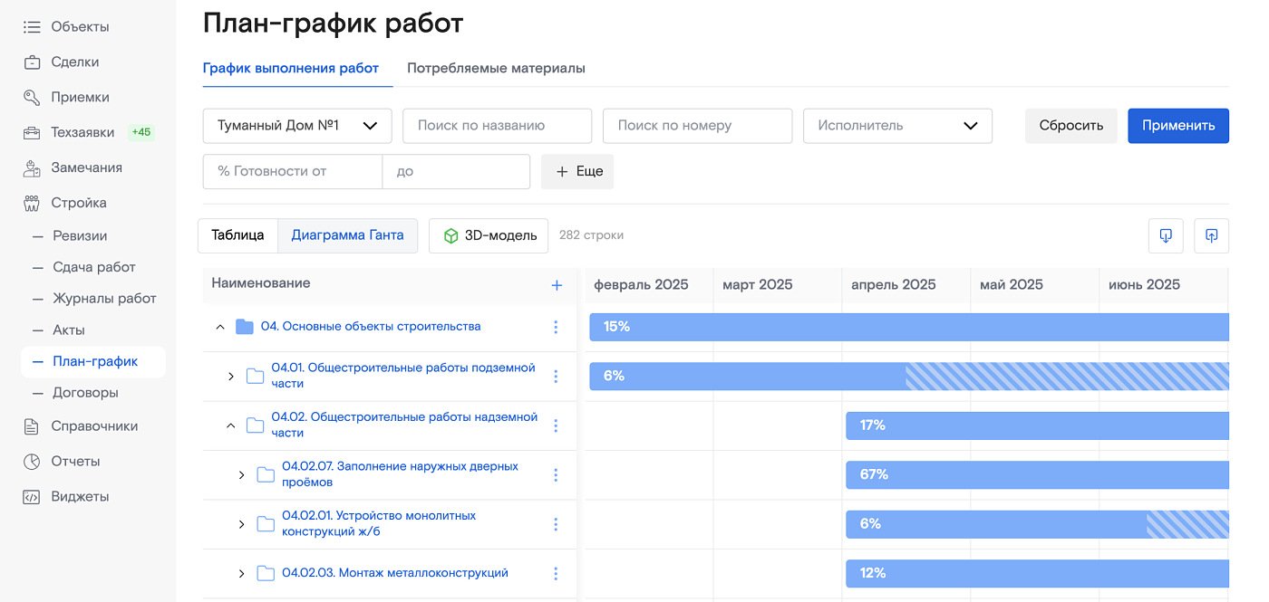Switch to Потребляемые материалы tab
Image resolution: width=1269 pixels, height=602 pixels.
point(496,68)
